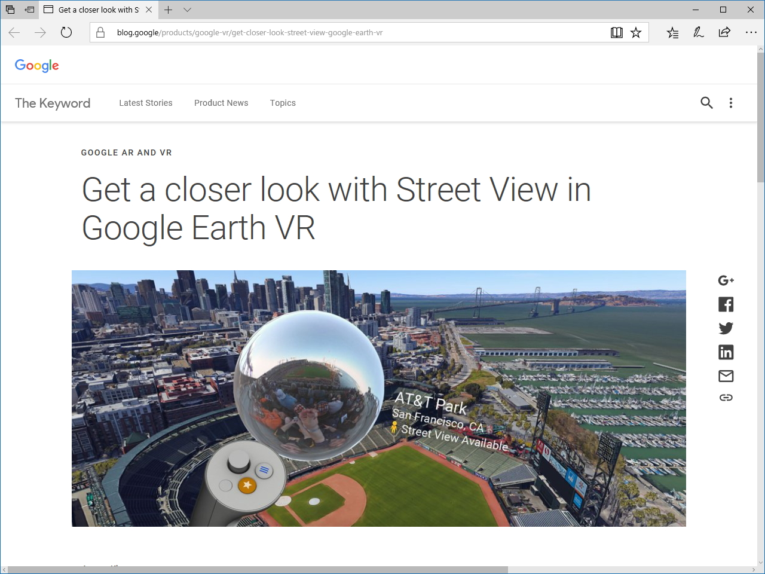Open Latest Stories menu item
The image size is (765, 574).
coord(146,103)
